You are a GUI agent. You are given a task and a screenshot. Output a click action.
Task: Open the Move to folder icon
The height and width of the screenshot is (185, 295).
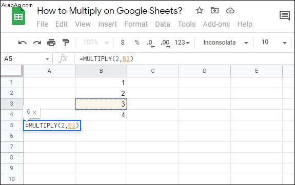tap(214, 11)
